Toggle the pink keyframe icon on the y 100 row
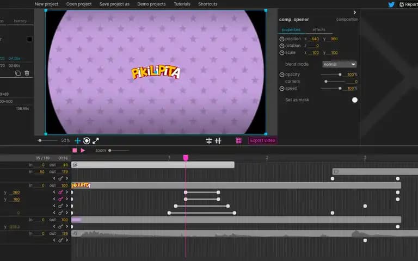The width and height of the screenshot is (418, 261). tap(60, 199)
